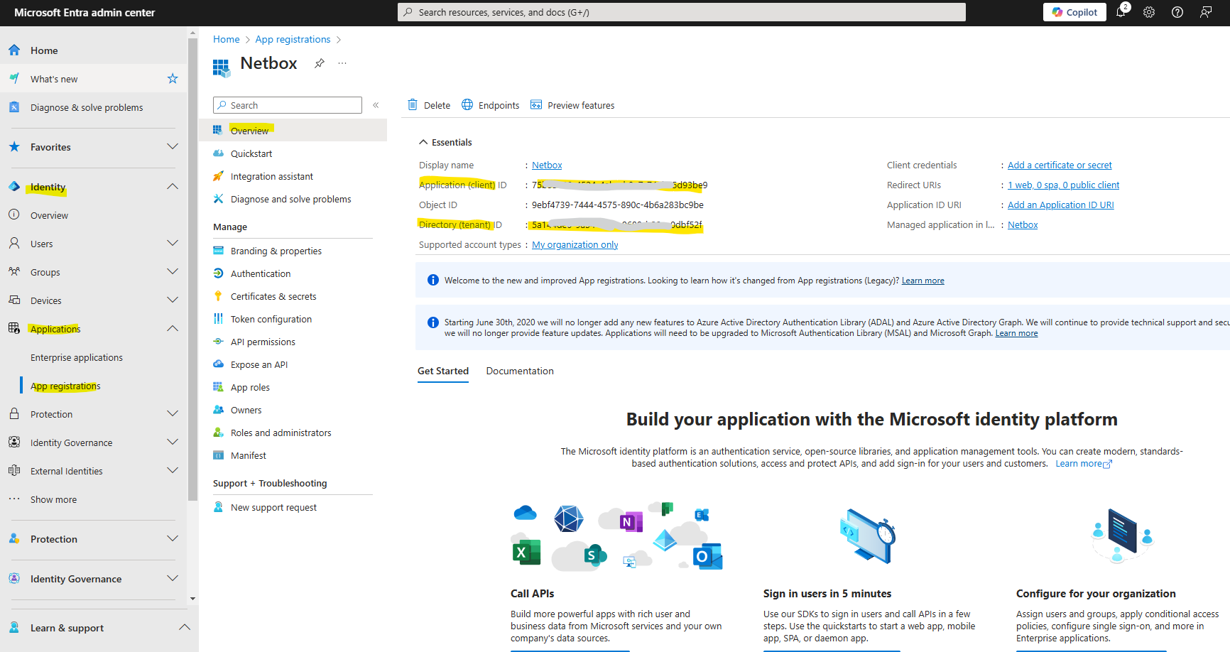Viewport: 1230px width, 652px height.
Task: Switch to the Documentation tab
Action: 520,371
